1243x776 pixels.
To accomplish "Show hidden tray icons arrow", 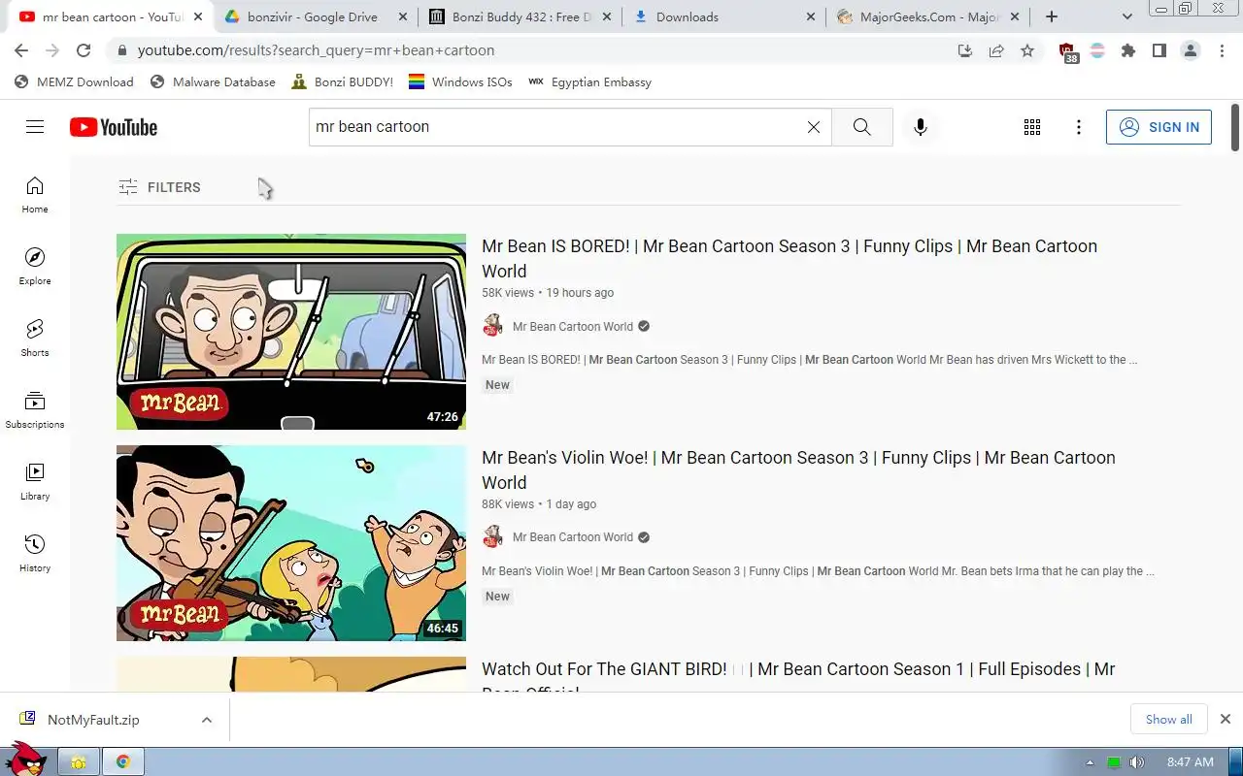I will pyautogui.click(x=1090, y=762).
